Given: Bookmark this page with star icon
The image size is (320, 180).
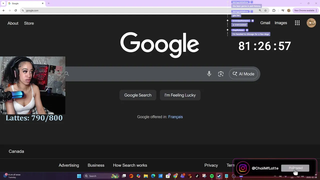Looking at the screenshot, I should (265, 10).
